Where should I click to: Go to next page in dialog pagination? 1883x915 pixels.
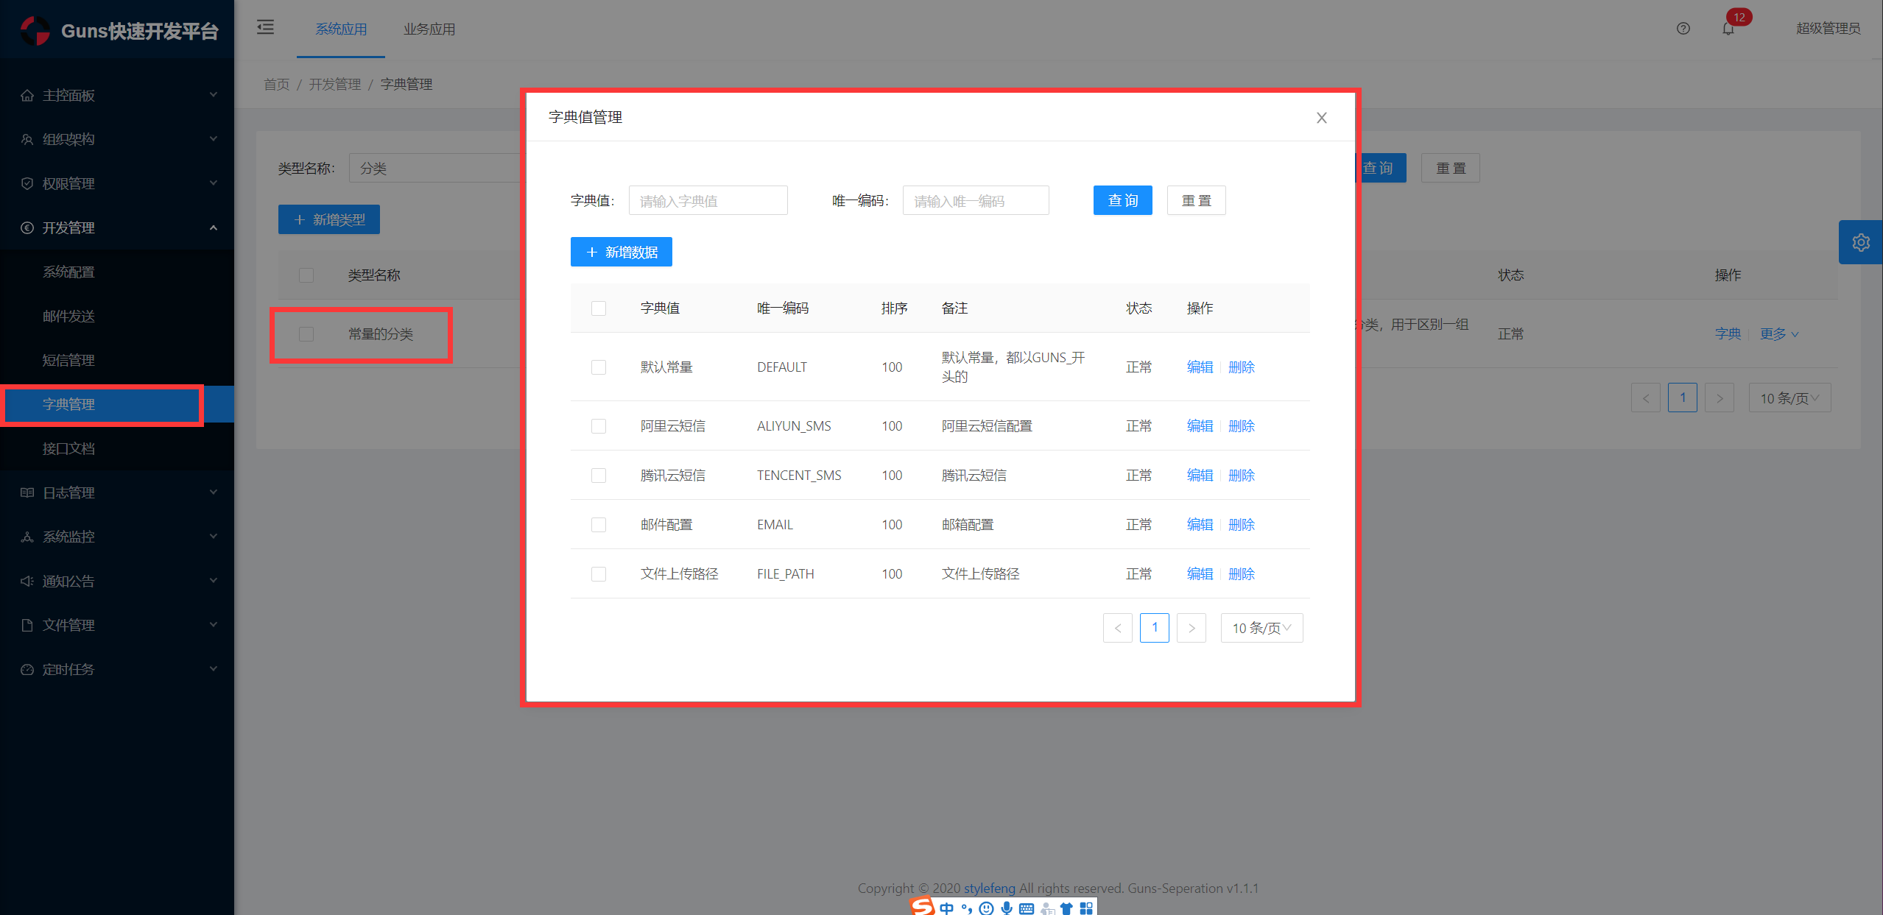[1191, 628]
